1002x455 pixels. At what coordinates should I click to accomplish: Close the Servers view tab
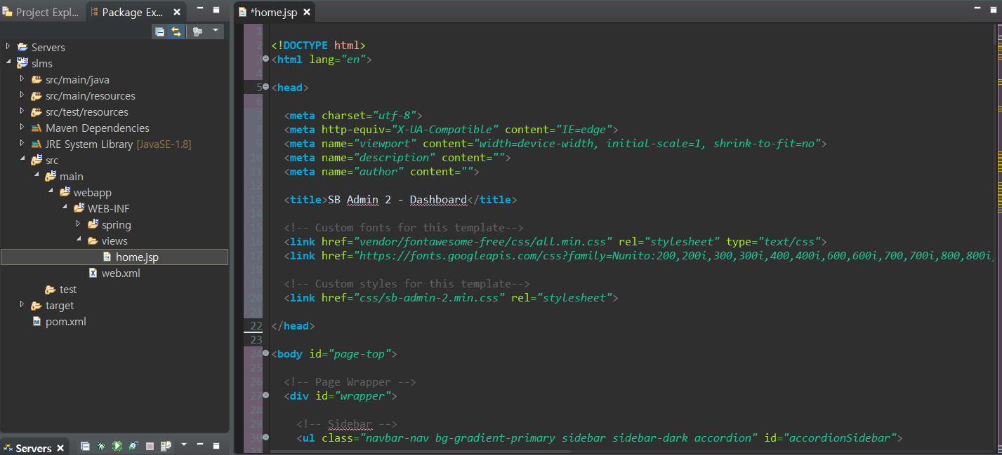[x=60, y=448]
